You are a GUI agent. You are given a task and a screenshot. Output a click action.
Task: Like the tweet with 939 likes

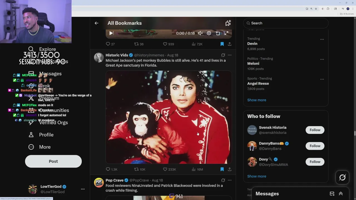point(168,44)
